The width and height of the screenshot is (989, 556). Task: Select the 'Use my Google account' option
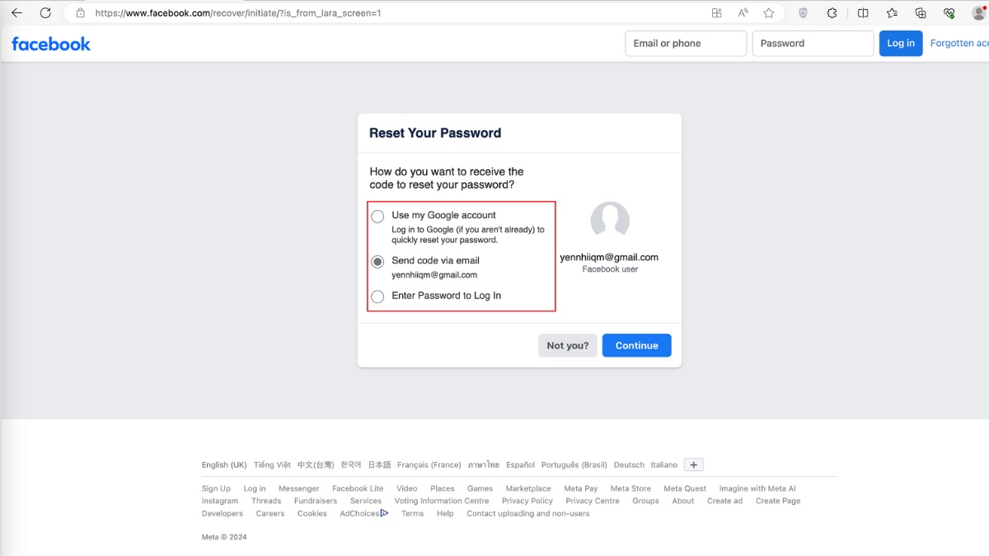(377, 216)
